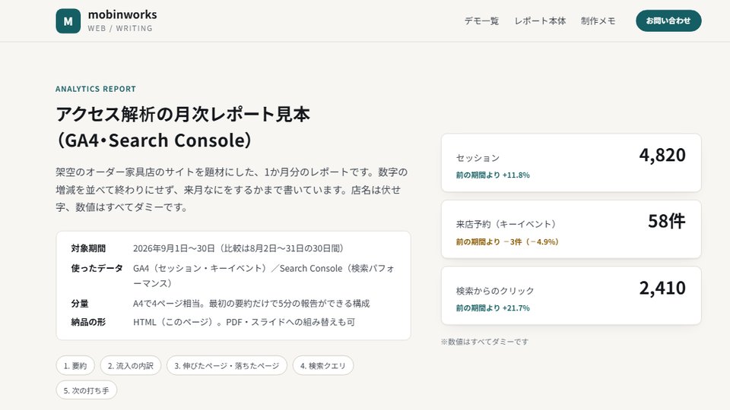Open the 制作メモ nav item
The image size is (730, 410).
click(598, 21)
